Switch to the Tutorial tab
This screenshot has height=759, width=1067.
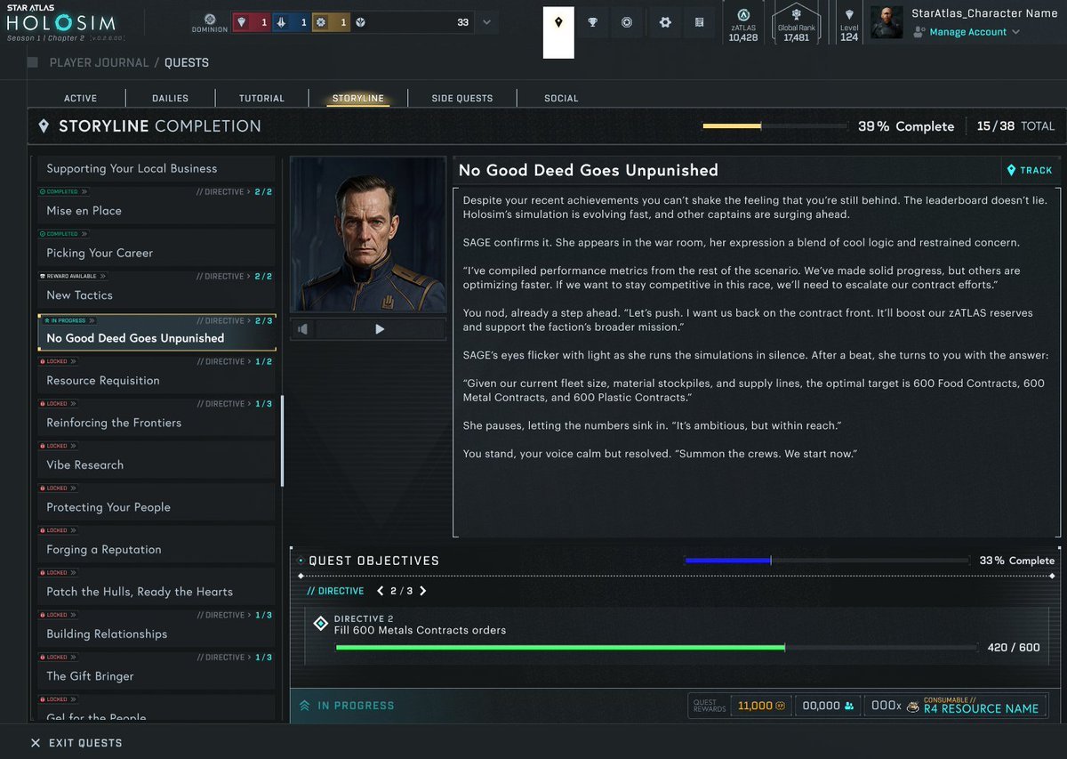pyautogui.click(x=261, y=98)
